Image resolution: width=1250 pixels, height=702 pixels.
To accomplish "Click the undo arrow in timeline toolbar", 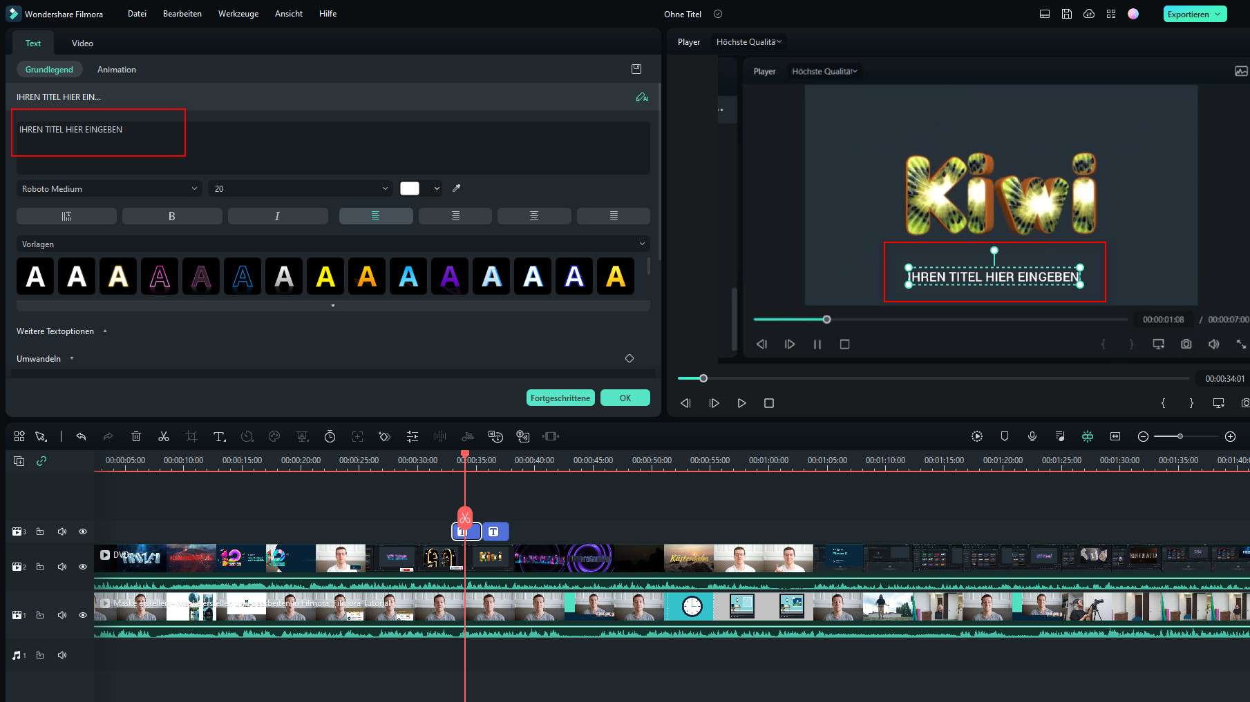I will [81, 436].
